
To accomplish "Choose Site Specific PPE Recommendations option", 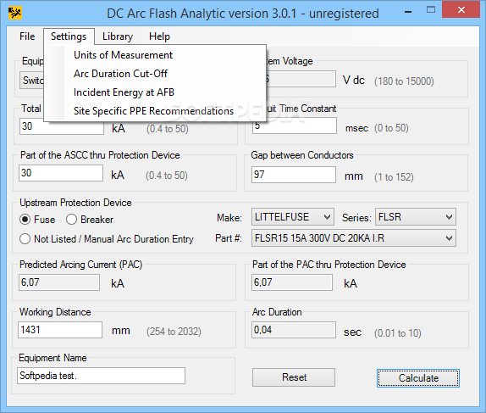I will click(155, 111).
